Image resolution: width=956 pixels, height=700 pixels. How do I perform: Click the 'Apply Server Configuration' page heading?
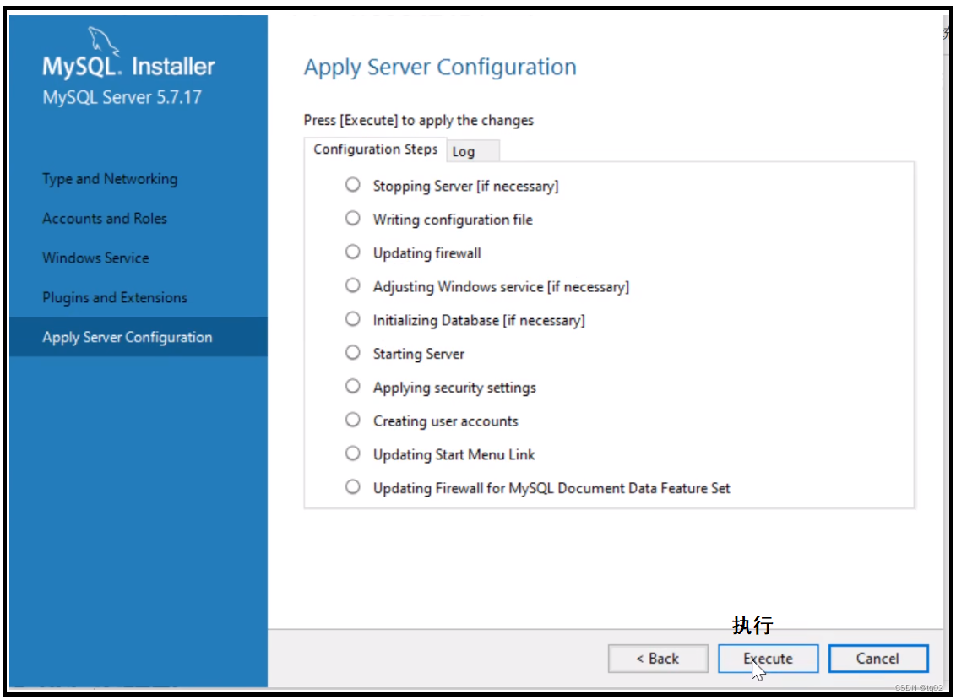[440, 67]
